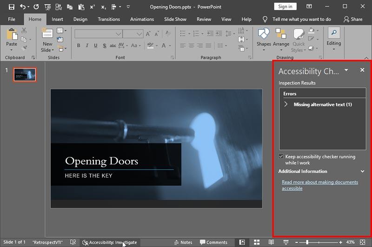Screen dimensions: 372x247
Task: Open the font name combo box
Action: click(x=98, y=34)
